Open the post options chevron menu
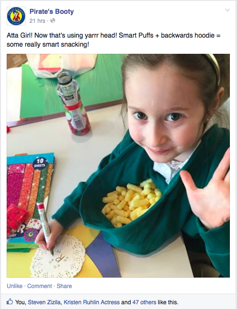Image resolution: width=237 pixels, height=309 pixels. click(x=228, y=10)
